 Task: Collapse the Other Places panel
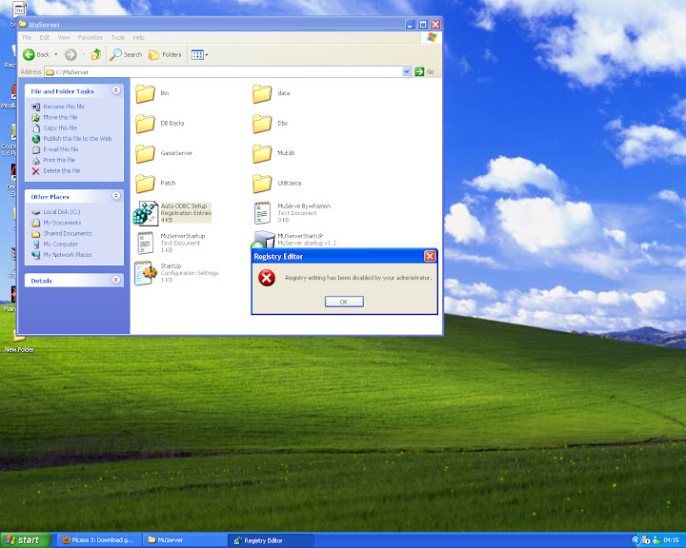pos(116,196)
